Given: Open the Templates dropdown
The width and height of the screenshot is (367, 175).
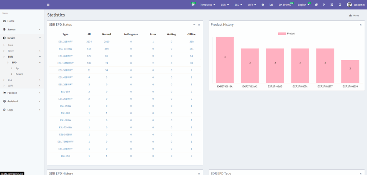Looking at the screenshot, I should 207,5.
